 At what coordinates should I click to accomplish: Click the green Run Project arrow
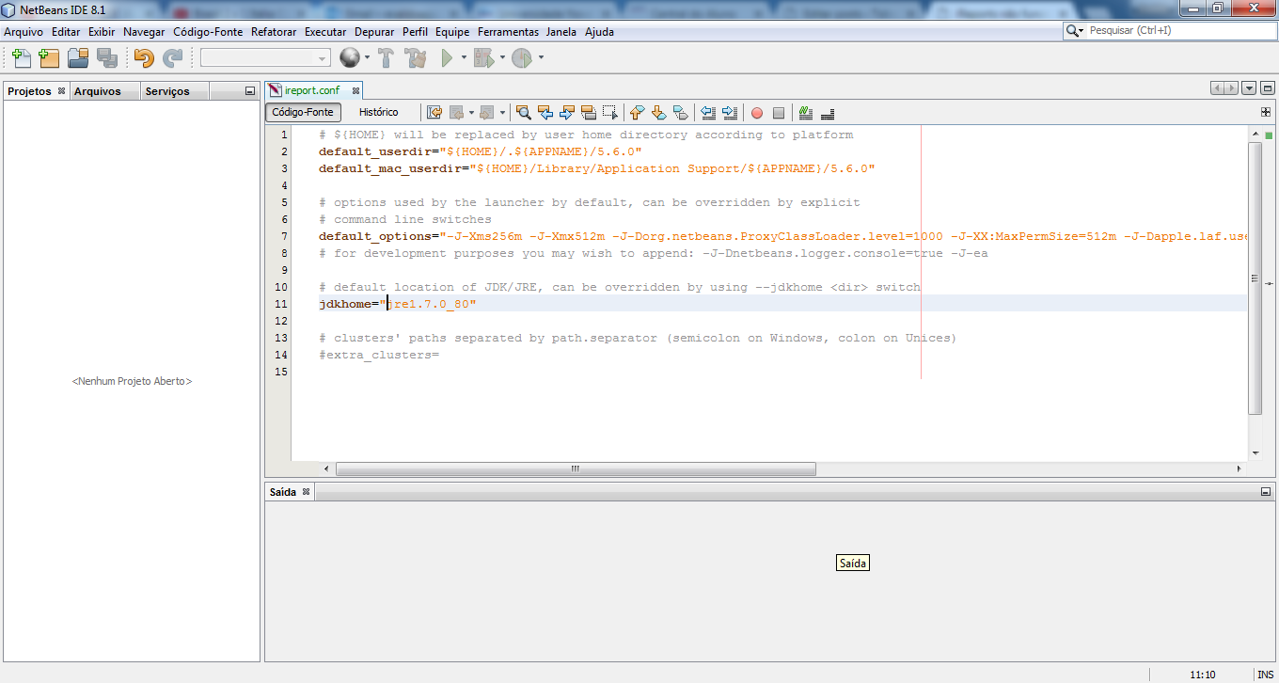(x=447, y=58)
